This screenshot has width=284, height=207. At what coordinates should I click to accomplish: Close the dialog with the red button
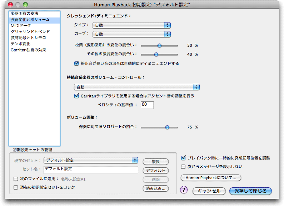click(10, 5)
